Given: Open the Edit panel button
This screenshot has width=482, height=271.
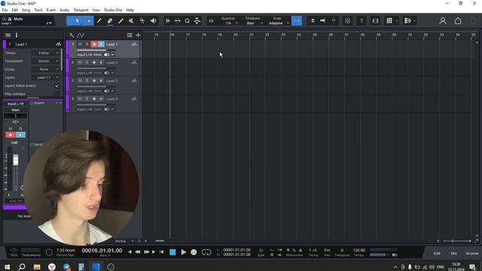Looking at the screenshot, I should click(437, 254).
